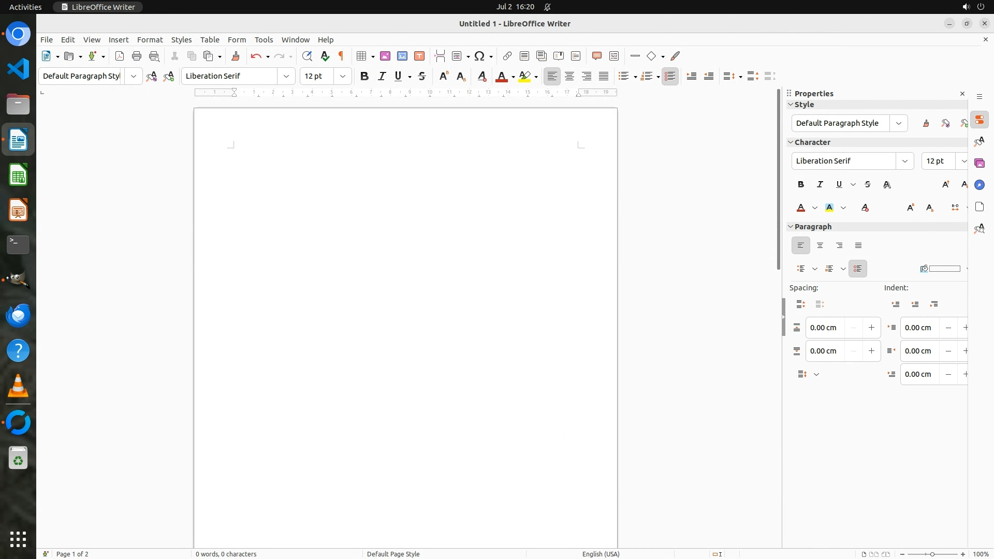The width and height of the screenshot is (994, 559).
Task: Click Export as PDF icon
Action: [x=120, y=56]
